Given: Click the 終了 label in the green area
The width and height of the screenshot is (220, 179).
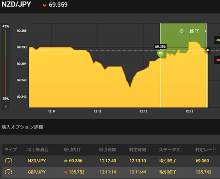Looking at the screenshot, I should click(194, 31).
